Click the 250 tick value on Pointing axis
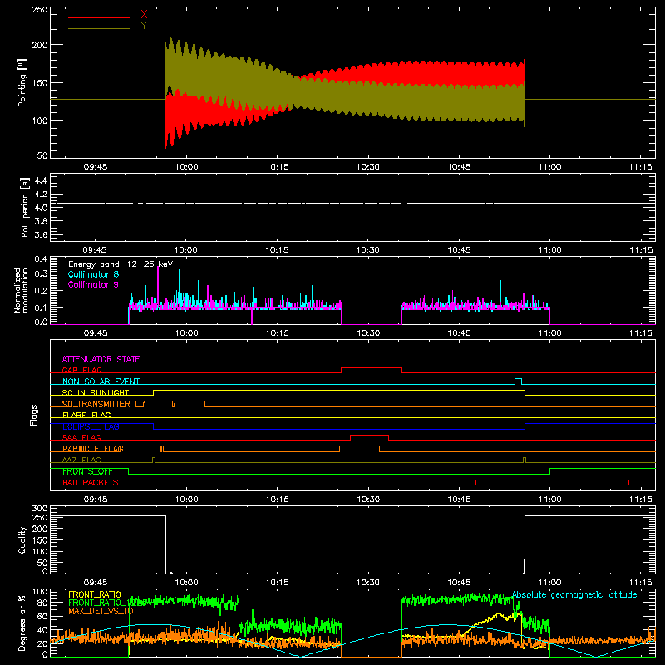Viewport: 665px width, 665px height. tap(40, 10)
